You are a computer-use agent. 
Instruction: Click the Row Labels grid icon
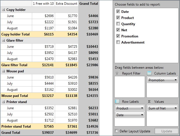[117, 101]
